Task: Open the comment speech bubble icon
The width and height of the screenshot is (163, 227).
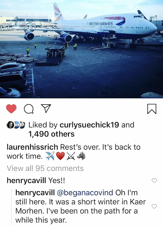Action: click(29, 109)
